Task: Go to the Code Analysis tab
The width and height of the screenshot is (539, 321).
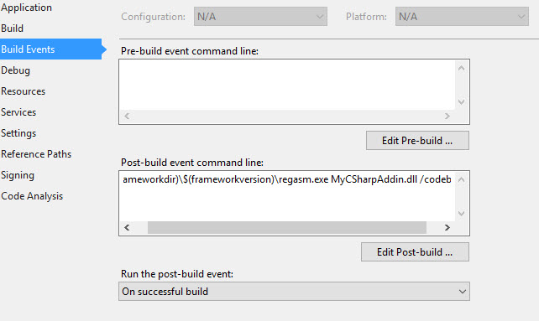Action: (x=32, y=196)
